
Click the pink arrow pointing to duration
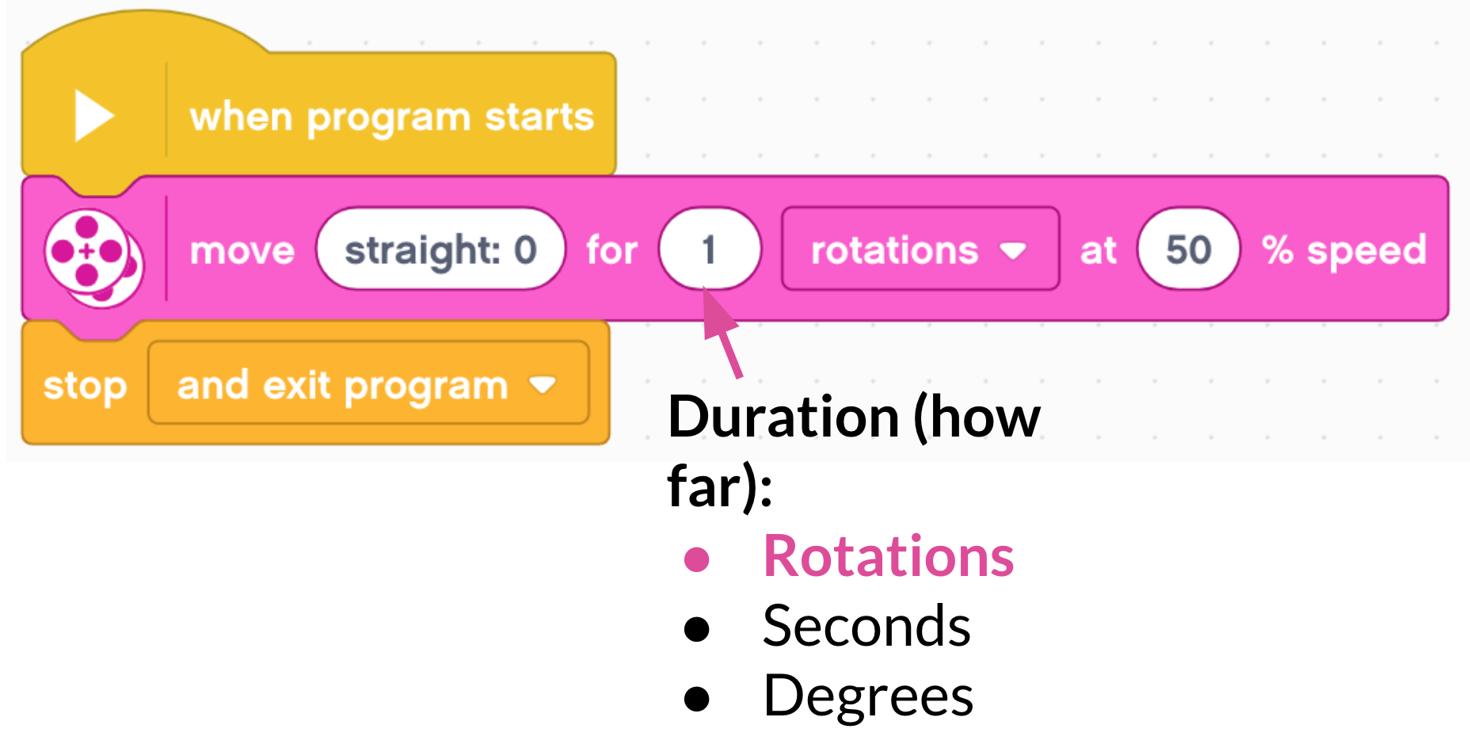point(722,334)
